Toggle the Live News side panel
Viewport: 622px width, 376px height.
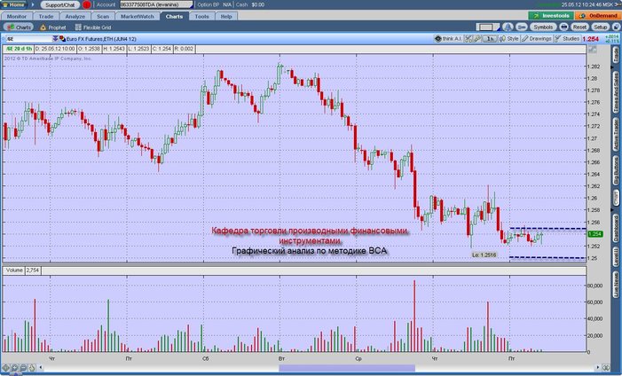tap(616, 284)
